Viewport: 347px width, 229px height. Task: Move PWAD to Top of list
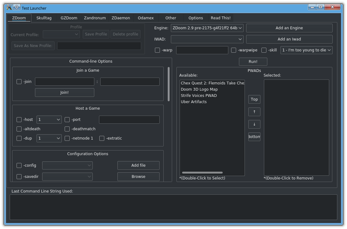click(254, 99)
